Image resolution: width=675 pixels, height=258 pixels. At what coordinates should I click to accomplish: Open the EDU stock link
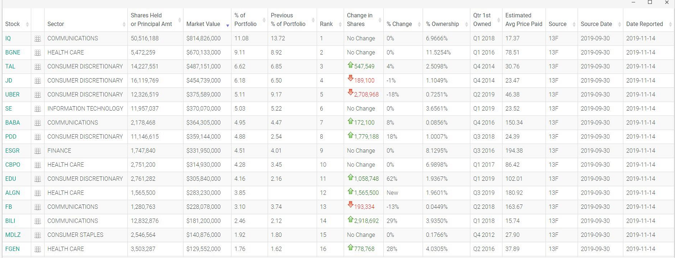click(10, 179)
